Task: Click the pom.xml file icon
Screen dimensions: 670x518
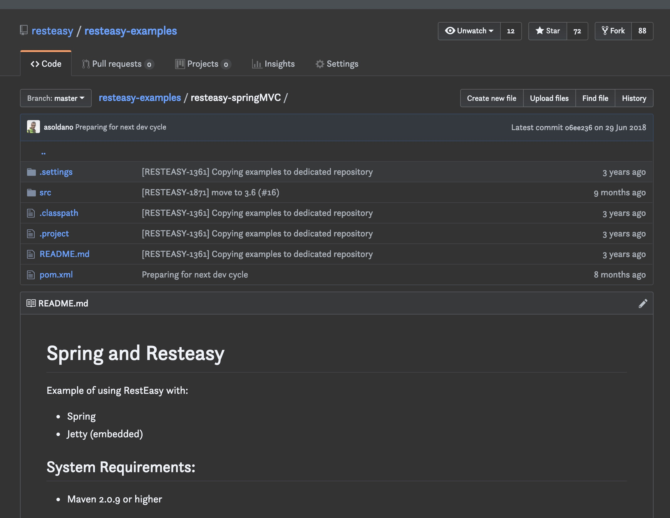Action: pyautogui.click(x=31, y=275)
